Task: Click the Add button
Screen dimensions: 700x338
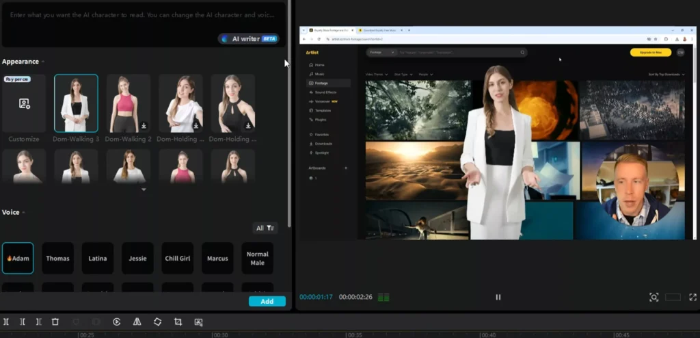Action: point(267,301)
